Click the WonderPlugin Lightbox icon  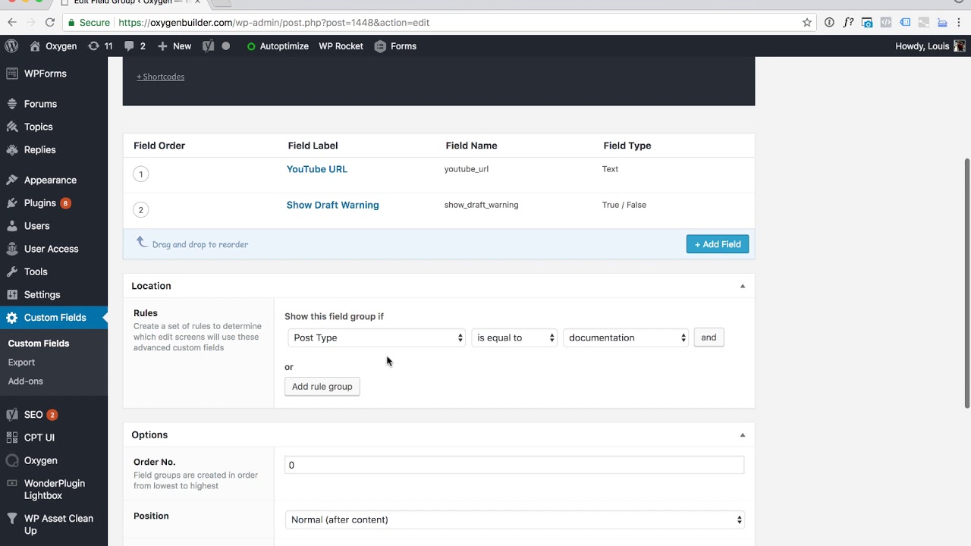pyautogui.click(x=11, y=483)
